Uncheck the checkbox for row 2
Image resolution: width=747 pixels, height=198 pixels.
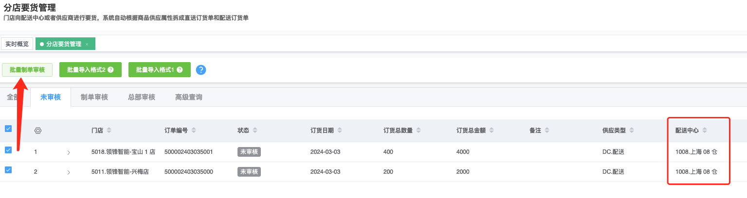pyautogui.click(x=8, y=170)
